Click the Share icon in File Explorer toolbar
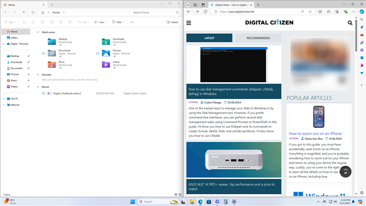The height and width of the screenshot is (206, 366). (60, 22)
